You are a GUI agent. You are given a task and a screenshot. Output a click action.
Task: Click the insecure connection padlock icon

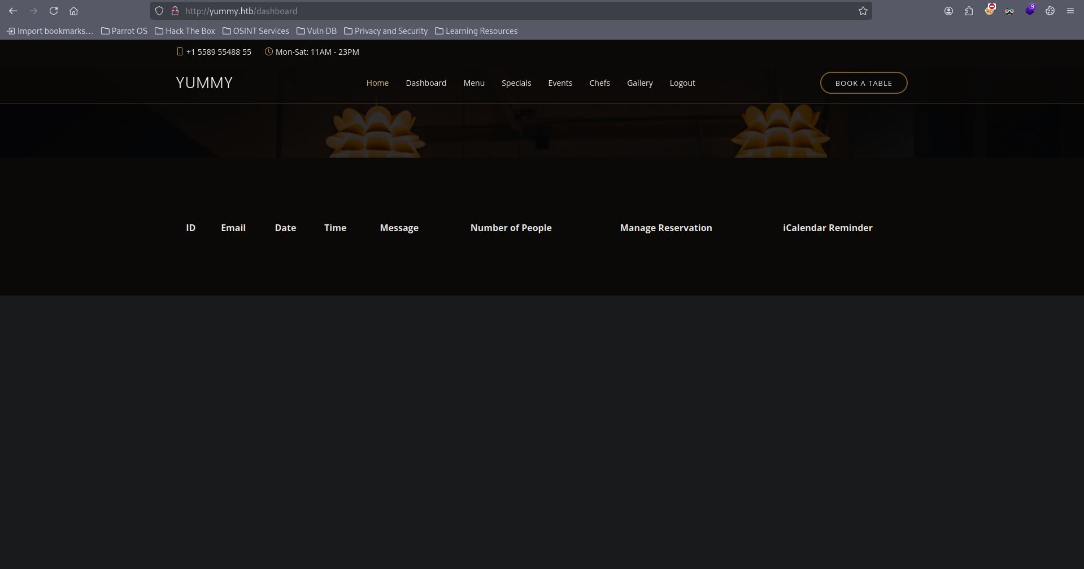coord(175,11)
